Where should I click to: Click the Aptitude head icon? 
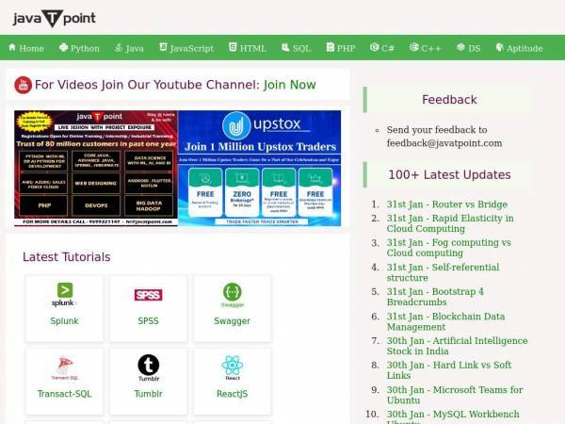coord(499,47)
